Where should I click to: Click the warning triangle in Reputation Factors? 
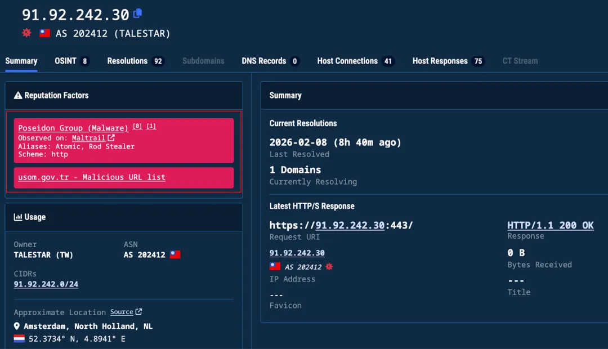(x=18, y=96)
